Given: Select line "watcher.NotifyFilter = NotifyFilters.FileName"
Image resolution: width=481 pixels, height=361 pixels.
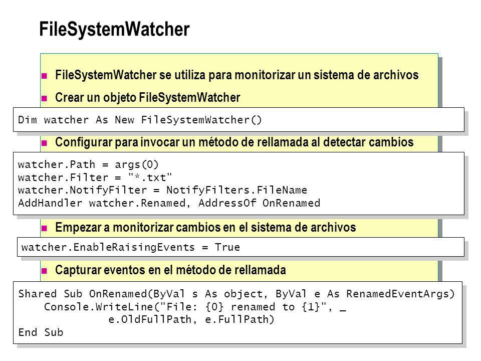Looking at the screenshot, I should pos(162,190).
